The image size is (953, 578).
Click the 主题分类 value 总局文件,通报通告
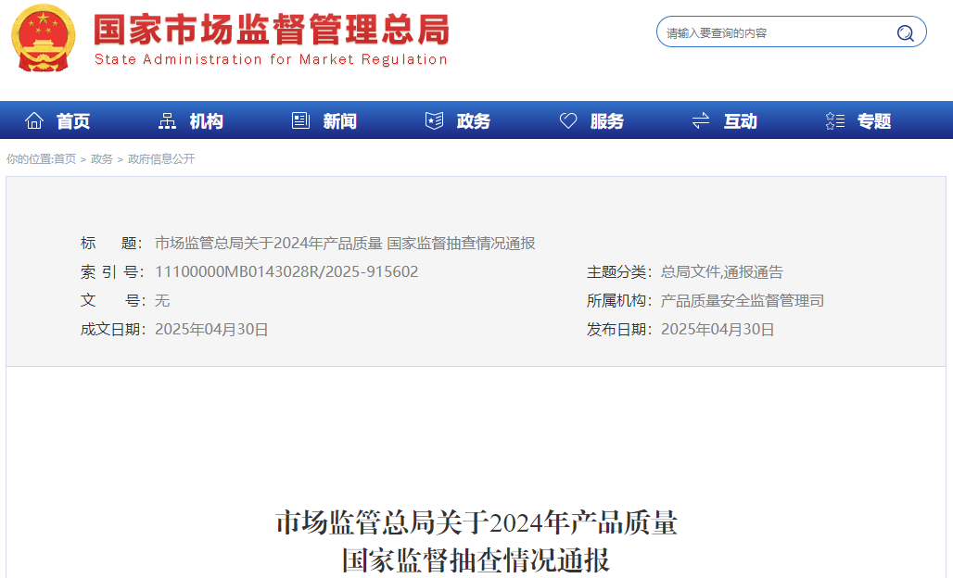click(722, 272)
